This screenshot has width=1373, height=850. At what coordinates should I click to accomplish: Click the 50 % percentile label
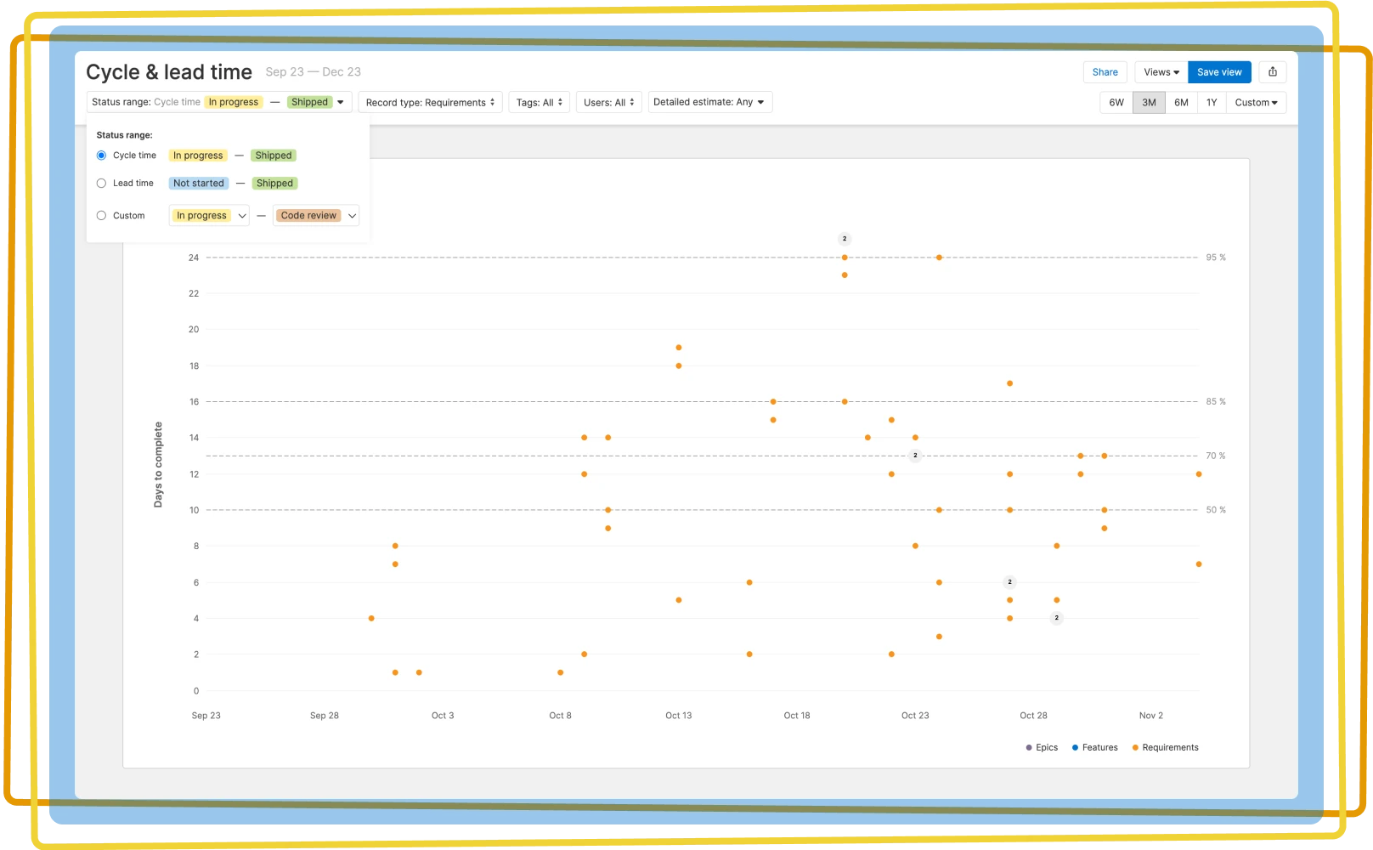pos(1216,510)
